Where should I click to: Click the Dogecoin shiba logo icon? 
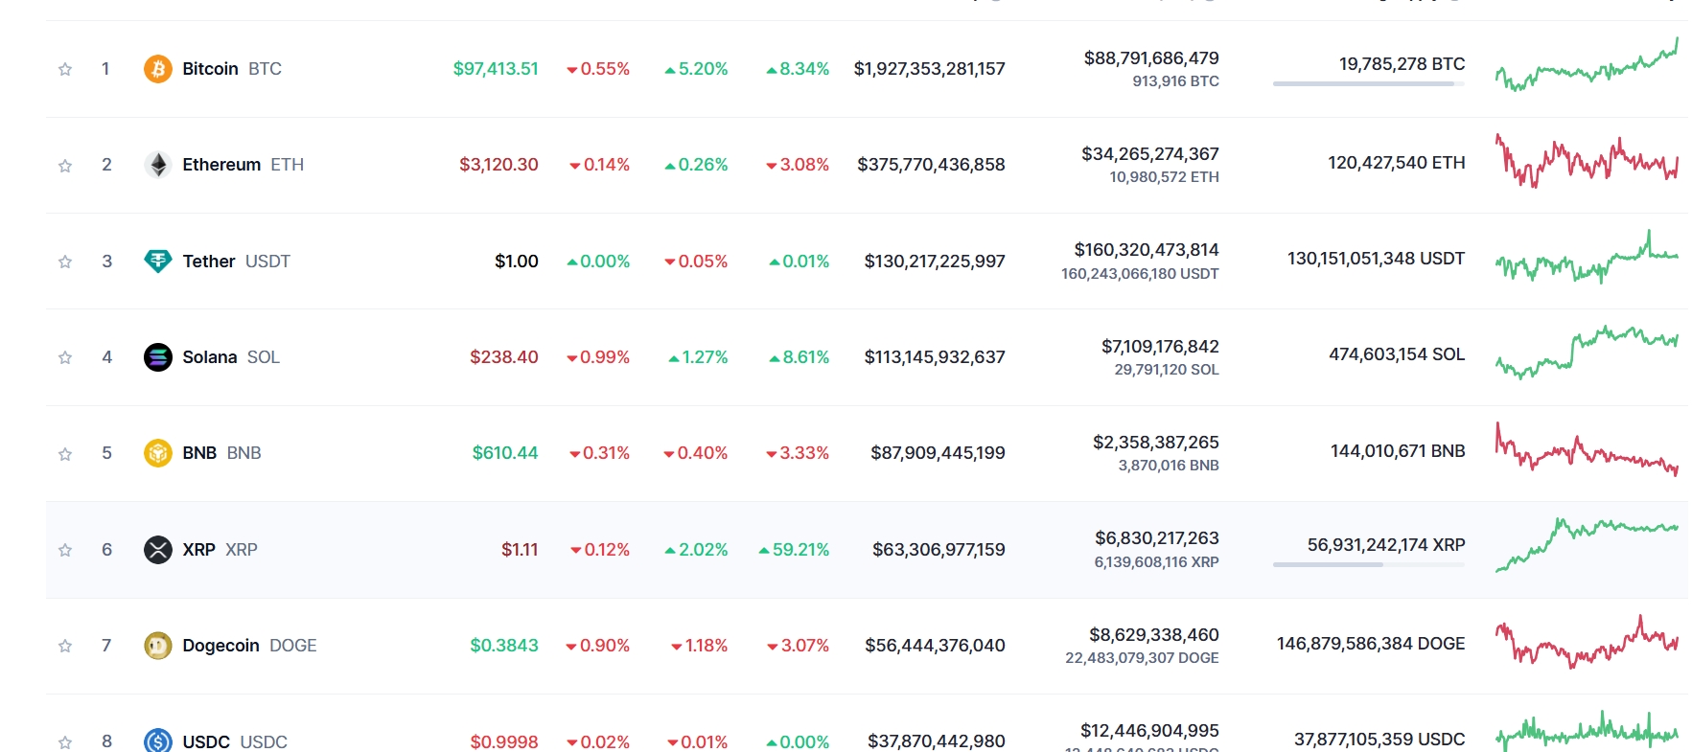158,646
